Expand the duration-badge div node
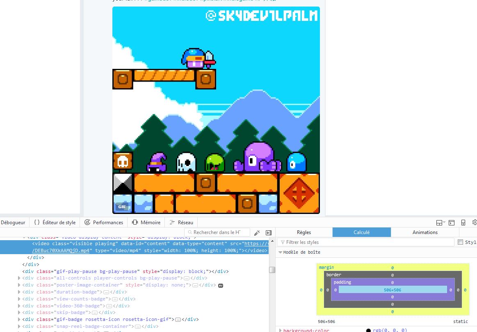This screenshot has height=332, width=477. coord(19,292)
